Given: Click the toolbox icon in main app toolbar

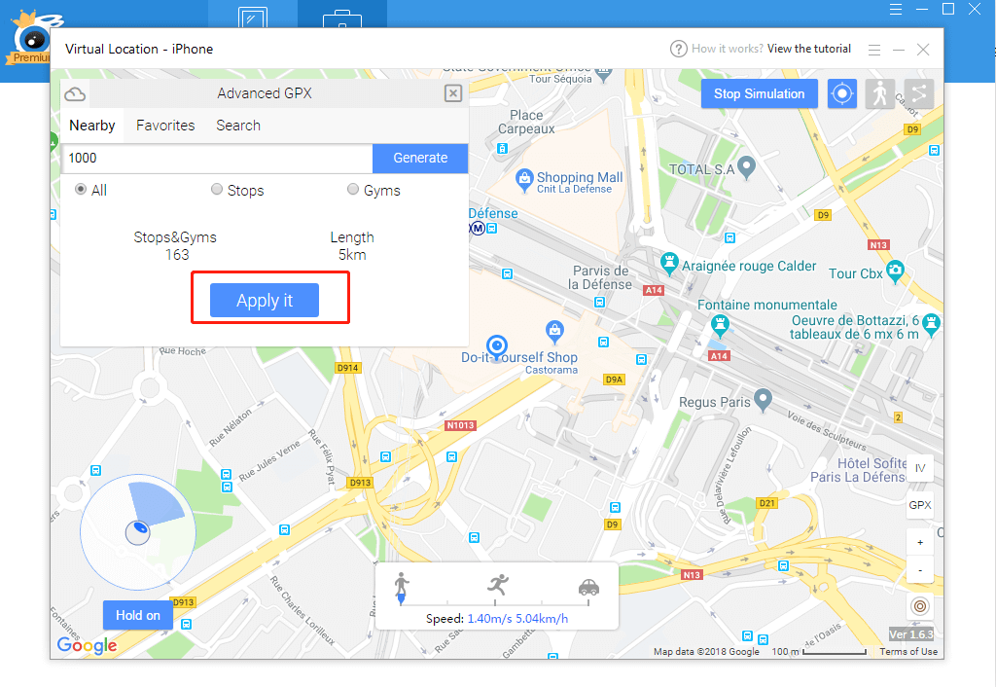Looking at the screenshot, I should tap(342, 18).
